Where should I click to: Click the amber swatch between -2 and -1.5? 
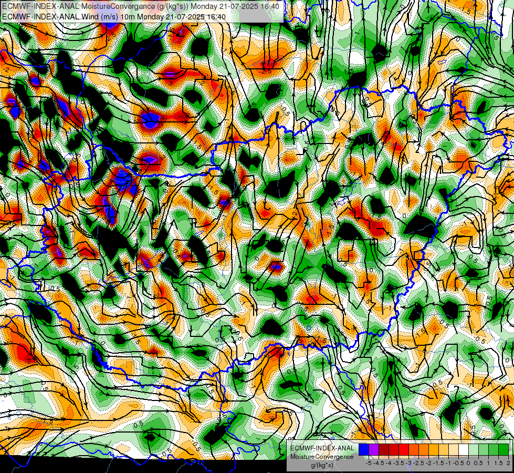(434, 450)
